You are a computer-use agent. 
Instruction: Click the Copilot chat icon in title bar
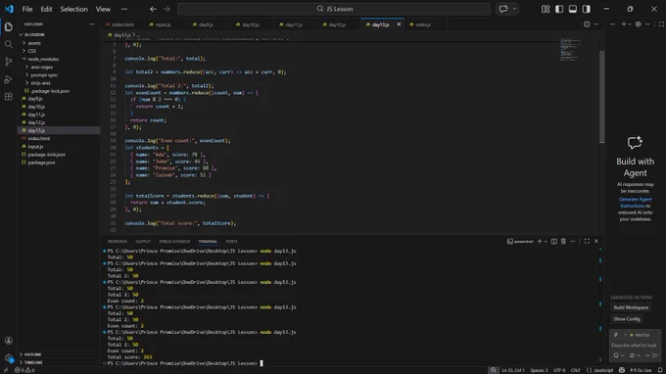(503, 9)
